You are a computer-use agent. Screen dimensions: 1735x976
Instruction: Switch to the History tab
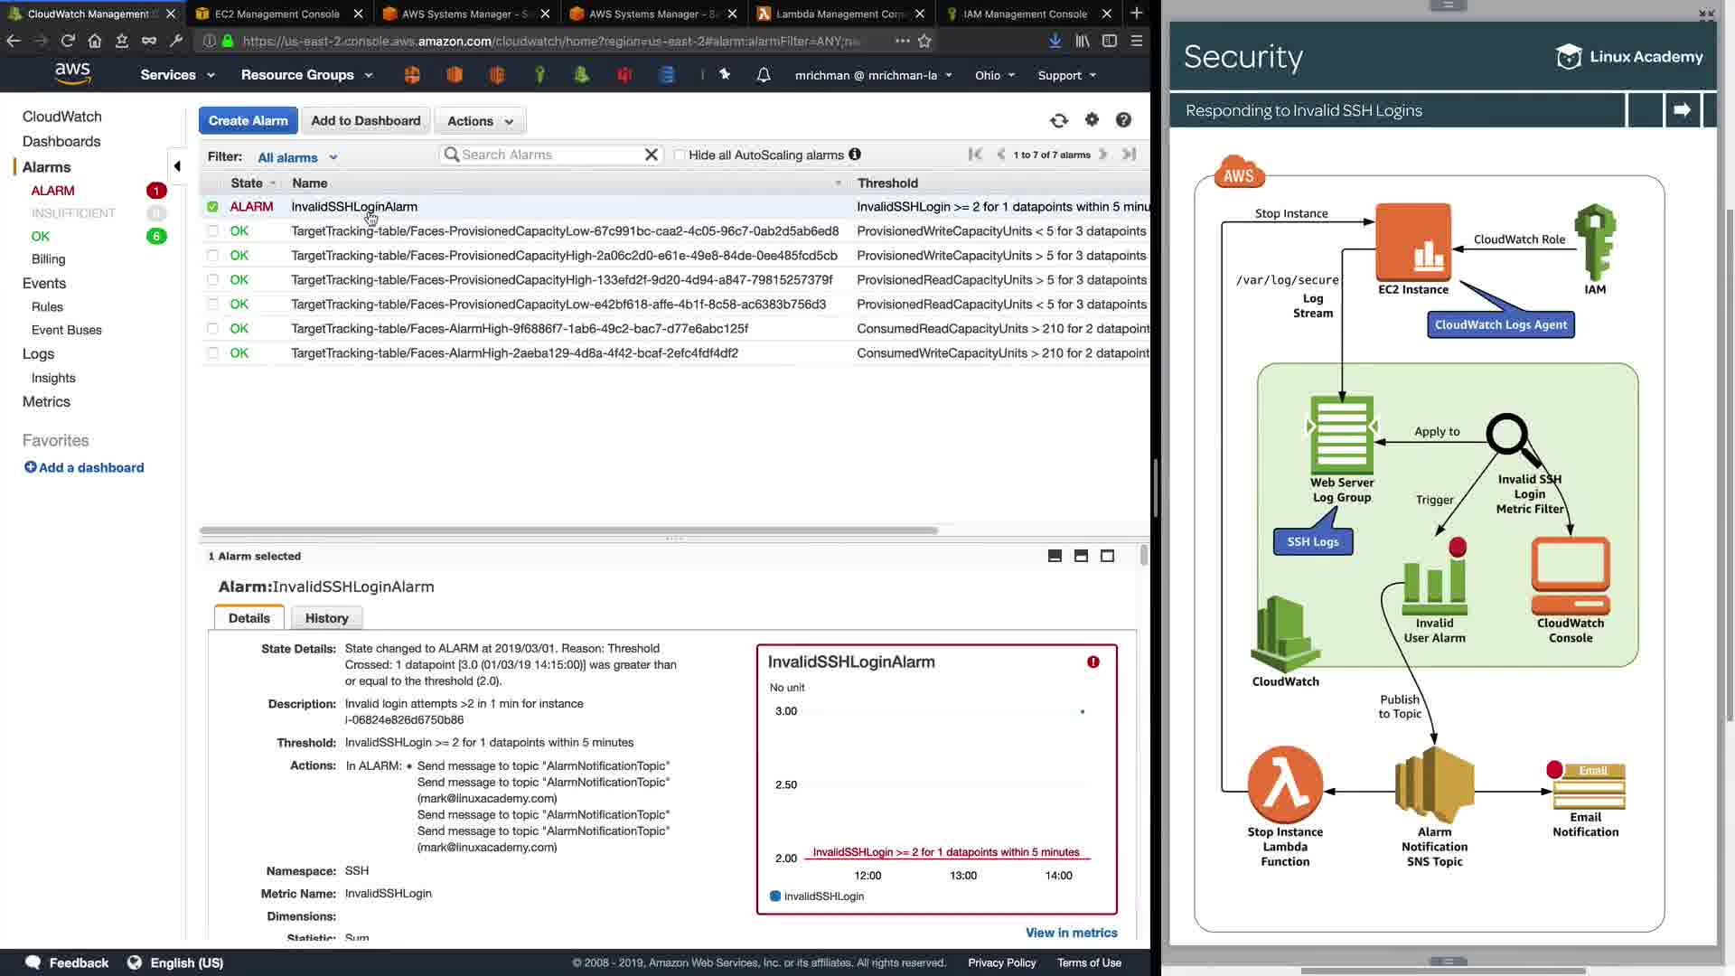pyautogui.click(x=326, y=618)
